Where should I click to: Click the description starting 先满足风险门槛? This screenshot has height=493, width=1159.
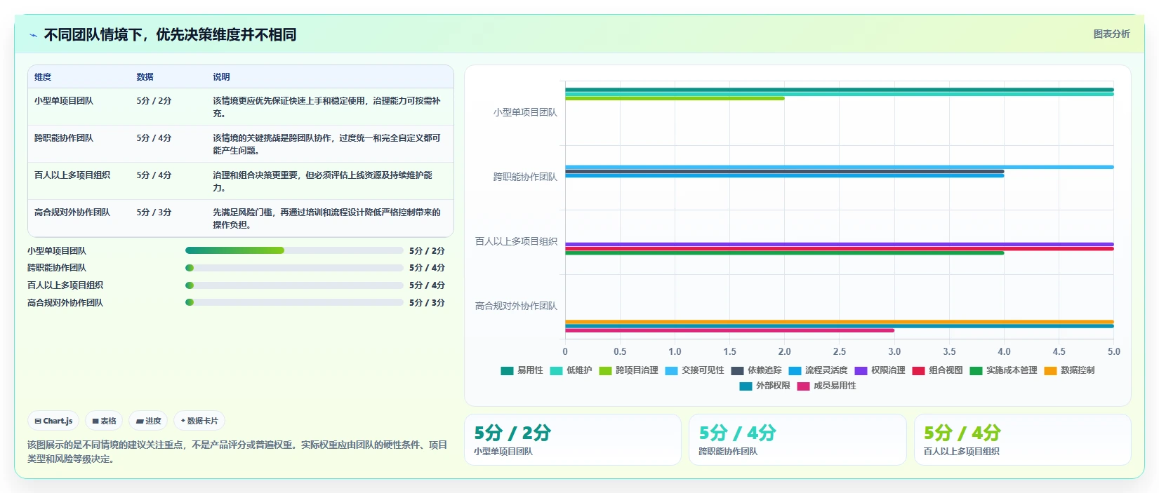click(327, 219)
